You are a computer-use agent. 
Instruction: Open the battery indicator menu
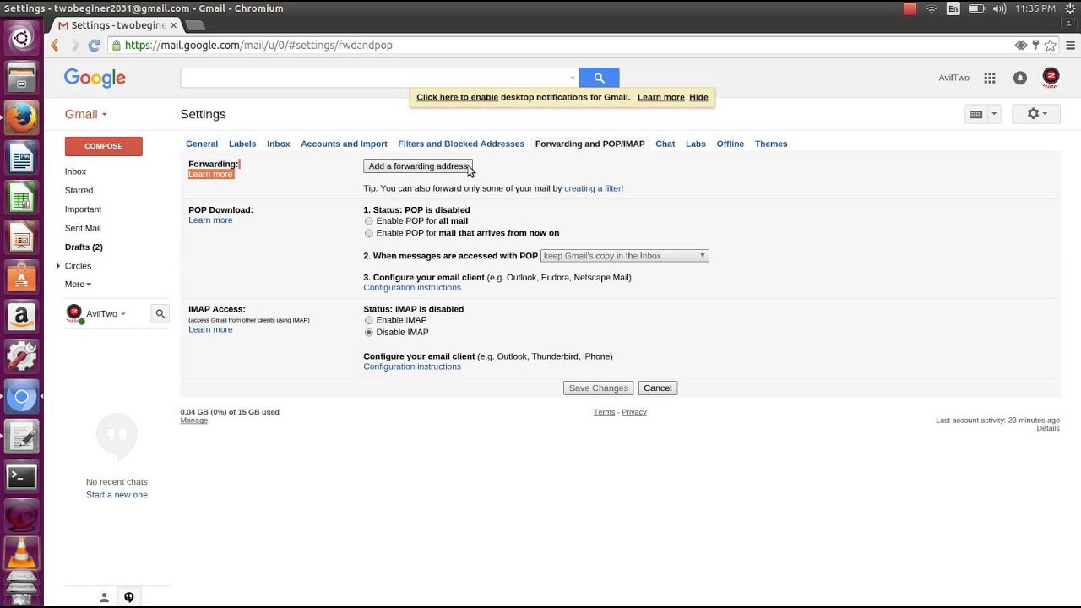(x=976, y=8)
